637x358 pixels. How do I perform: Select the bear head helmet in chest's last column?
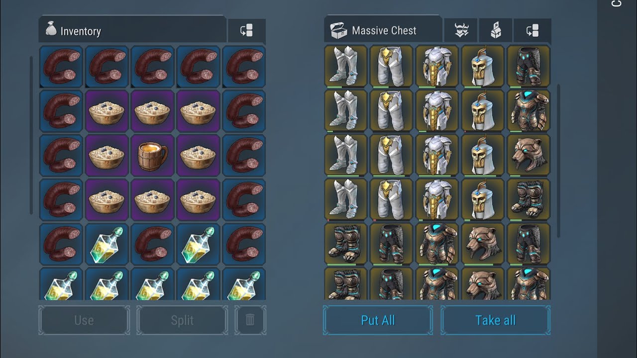pos(529,155)
